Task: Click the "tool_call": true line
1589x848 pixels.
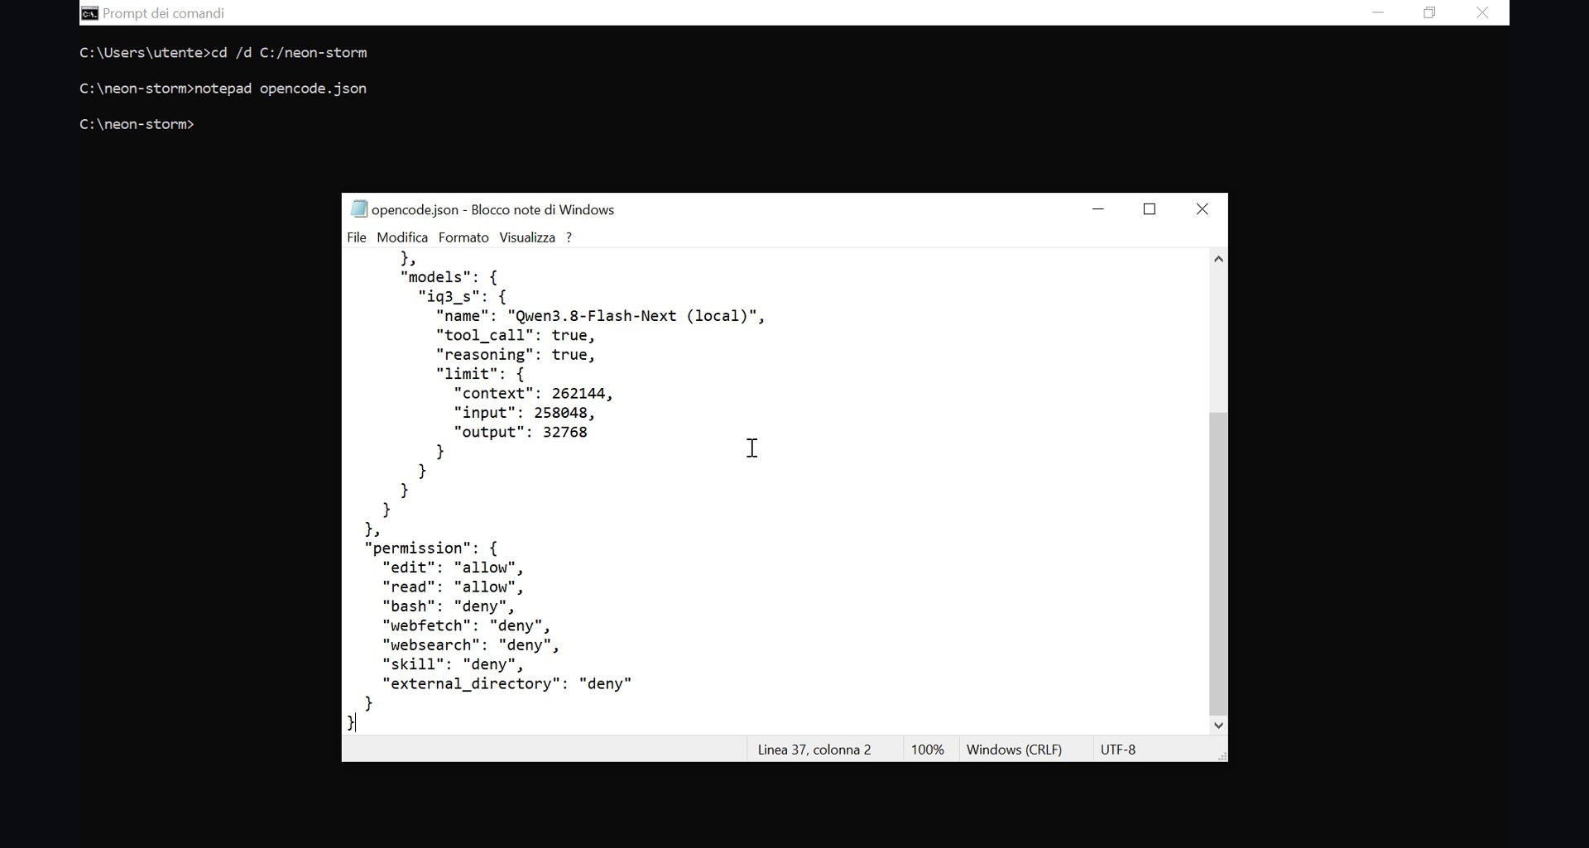Action: point(516,335)
